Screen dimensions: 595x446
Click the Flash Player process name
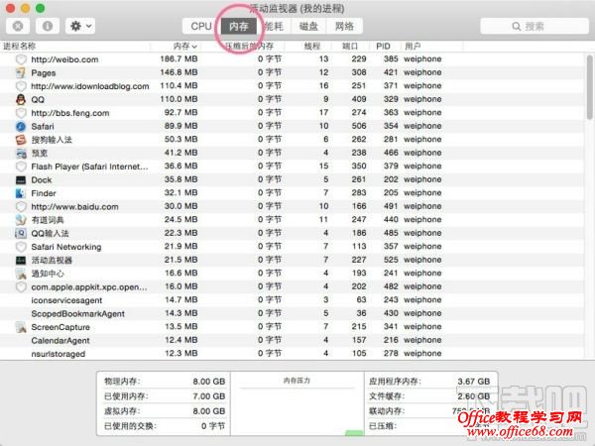click(89, 167)
